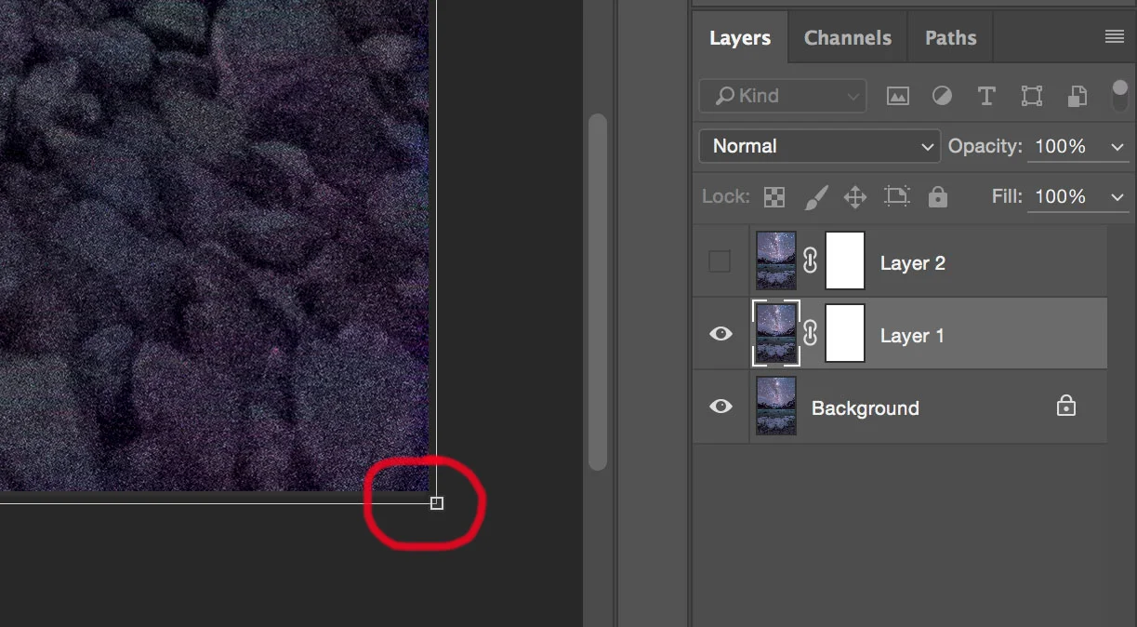Switch to the Paths tab
Screen dimensions: 1137x627
click(950, 38)
